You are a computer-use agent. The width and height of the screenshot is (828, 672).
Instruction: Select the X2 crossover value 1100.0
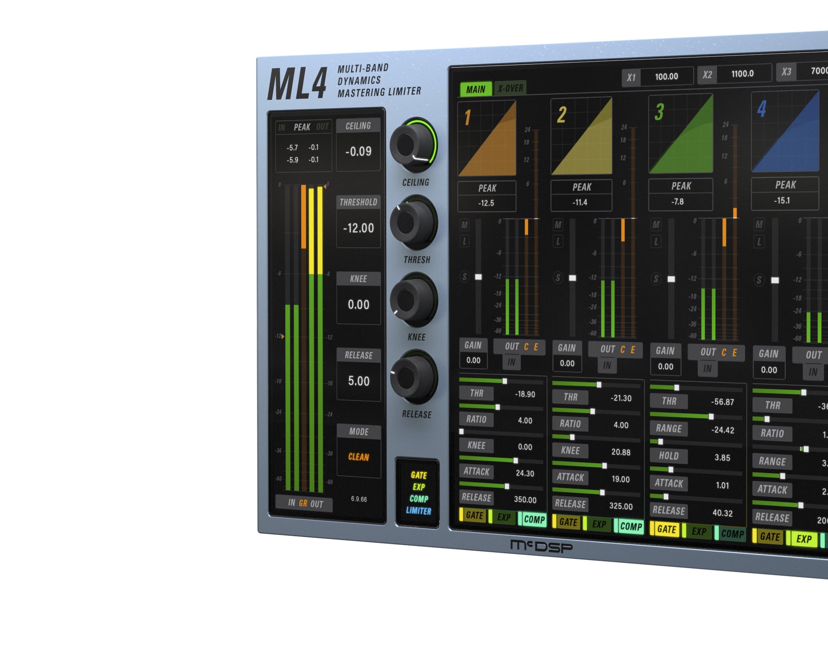click(743, 74)
